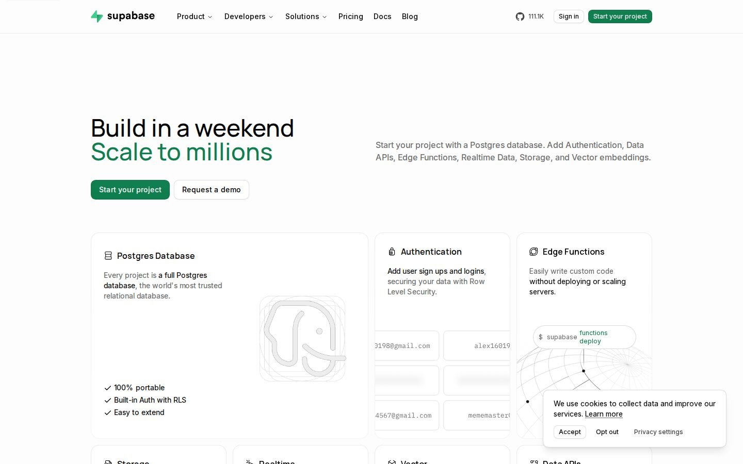This screenshot has height=464, width=743.
Task: Click the 'Build in a weekend' heading
Action: [x=192, y=128]
